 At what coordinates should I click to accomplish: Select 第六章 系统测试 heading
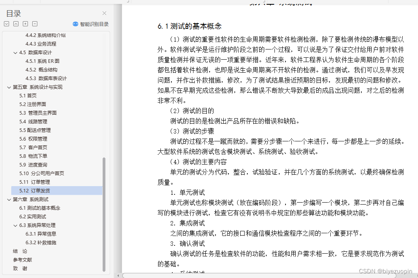click(31, 199)
